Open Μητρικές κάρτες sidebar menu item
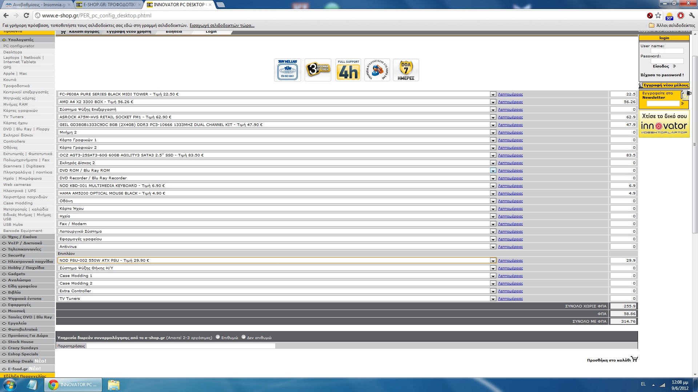 click(x=19, y=98)
